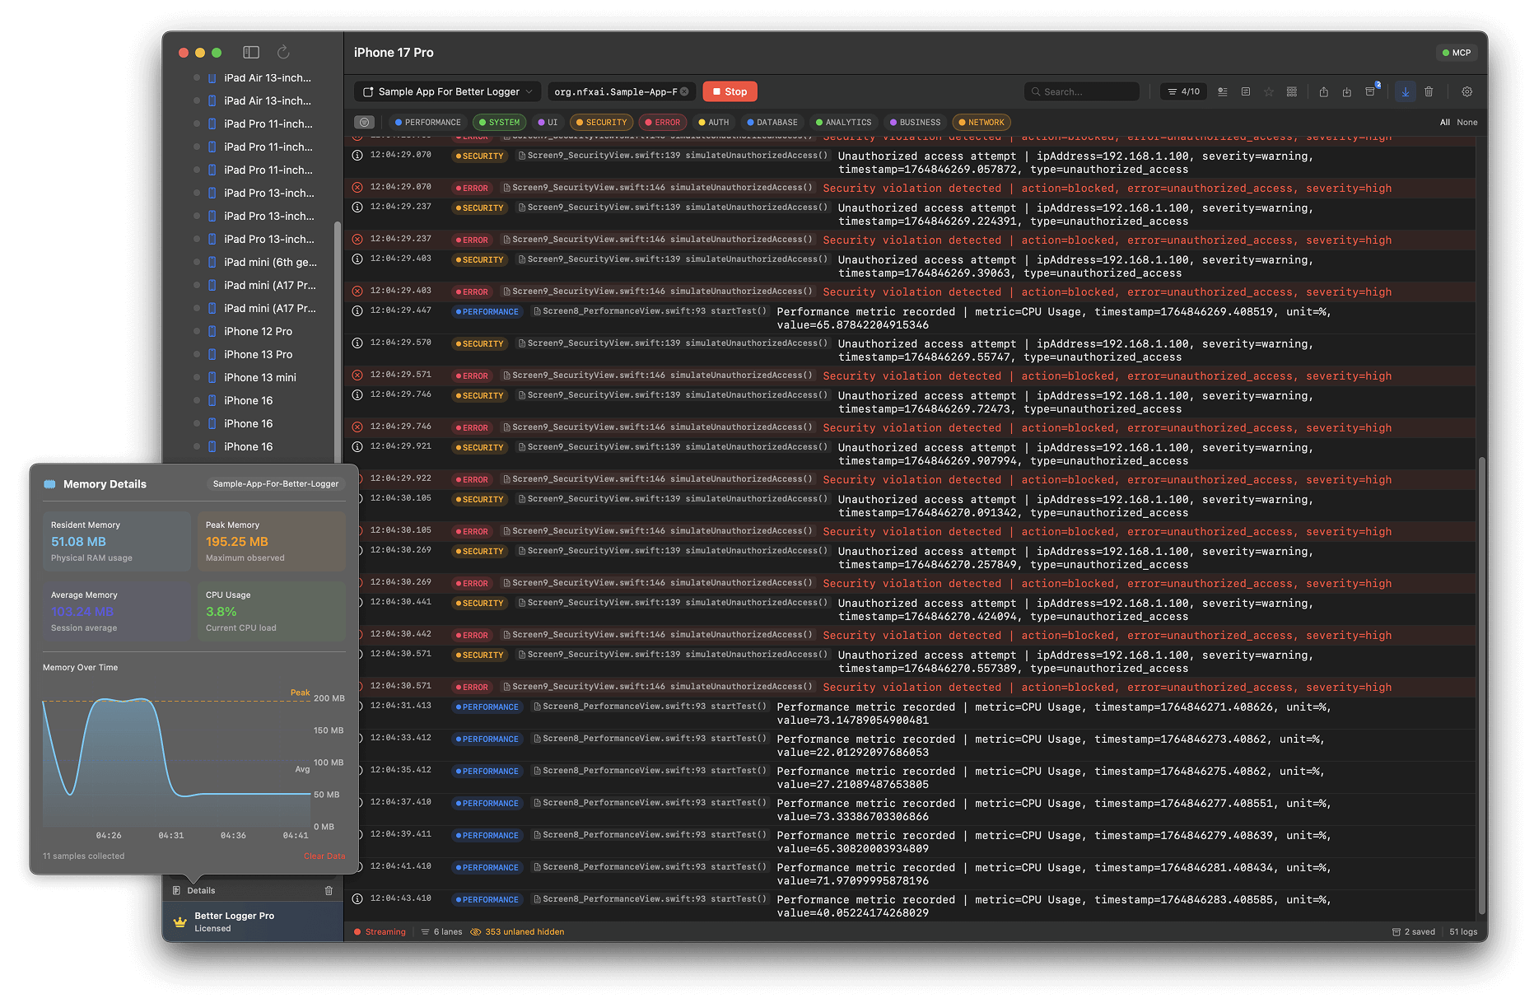Click the Stop button to end logging
Screen dimensions: 1534x1003
[730, 91]
